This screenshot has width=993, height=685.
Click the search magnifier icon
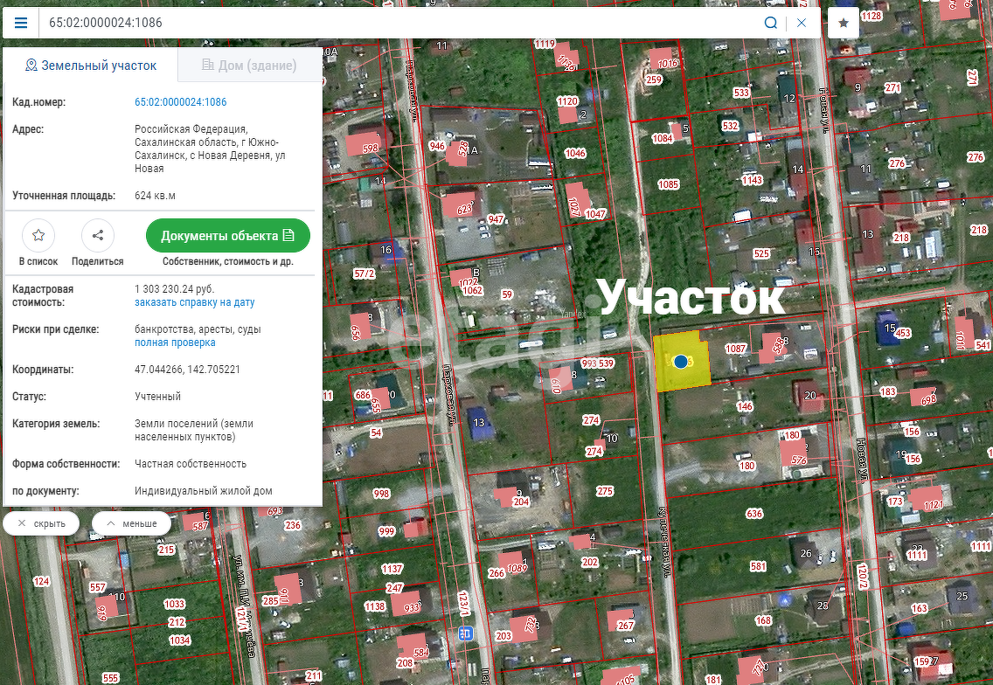770,23
